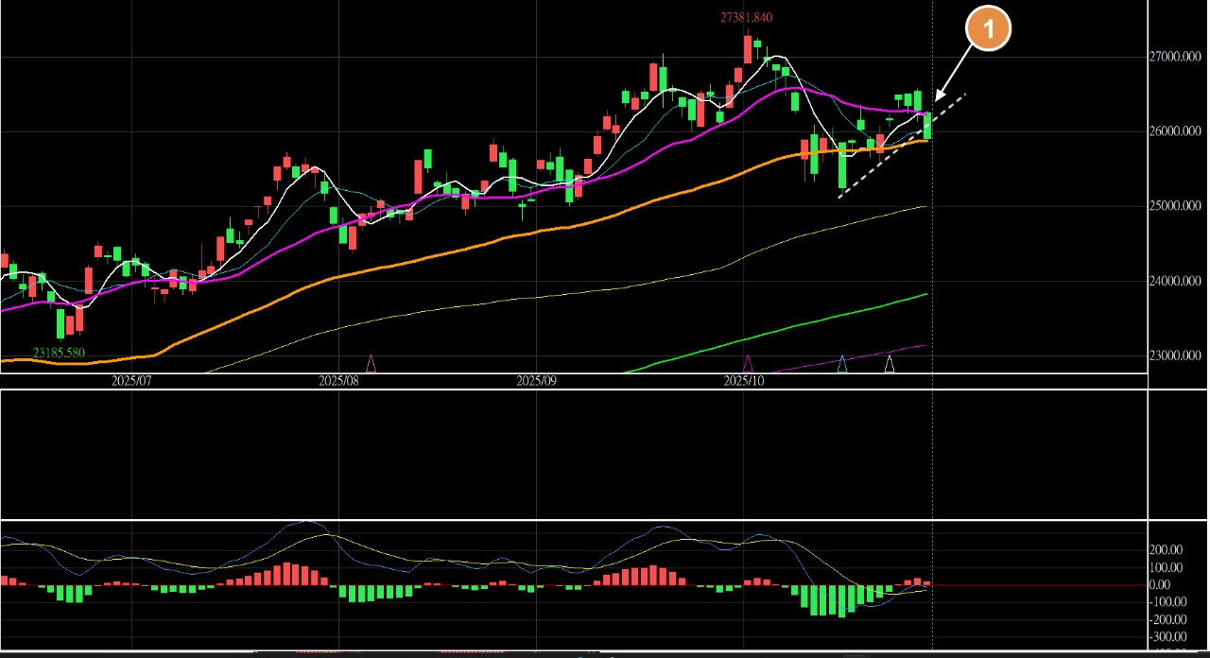
Task: Click the orange circle annotation numbered 1
Action: pos(988,30)
